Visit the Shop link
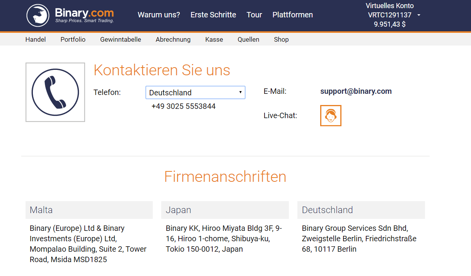Image resolution: width=471 pixels, height=276 pixels. [x=282, y=39]
